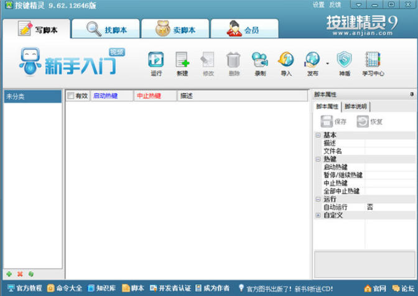Open the 脚本 link in status bar

point(133,288)
